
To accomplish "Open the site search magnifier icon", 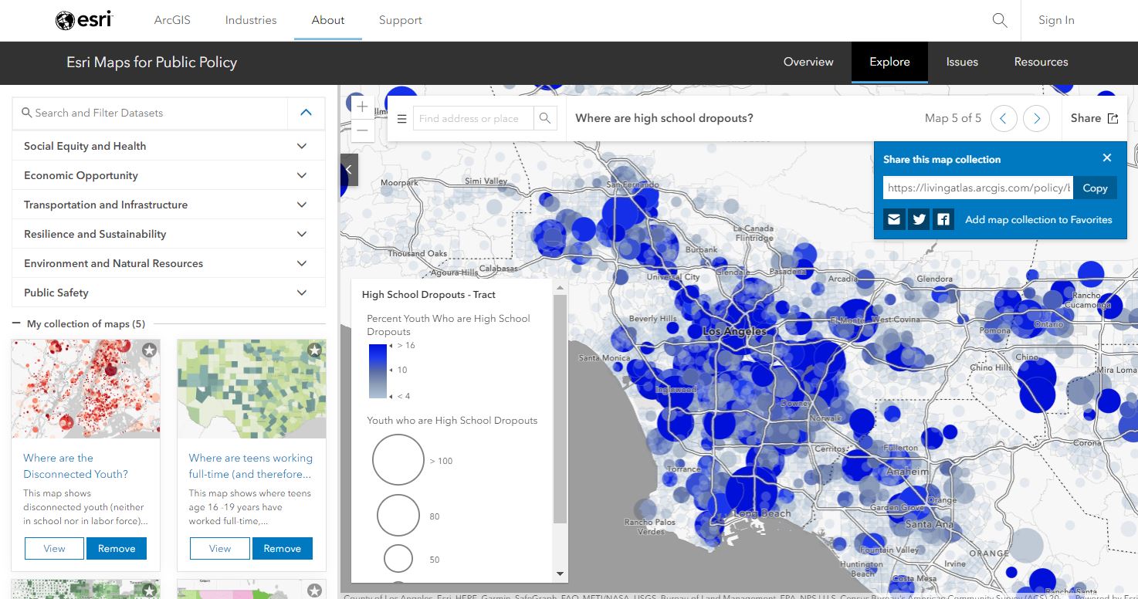I will [x=1000, y=20].
